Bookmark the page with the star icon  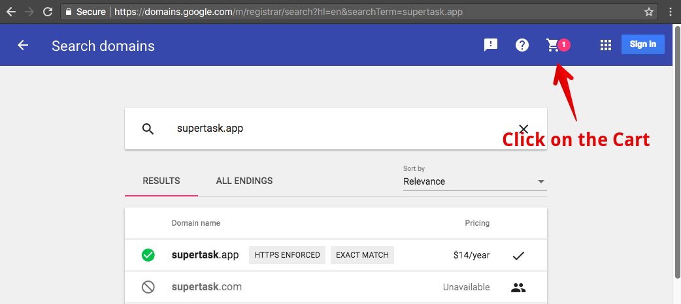[649, 12]
